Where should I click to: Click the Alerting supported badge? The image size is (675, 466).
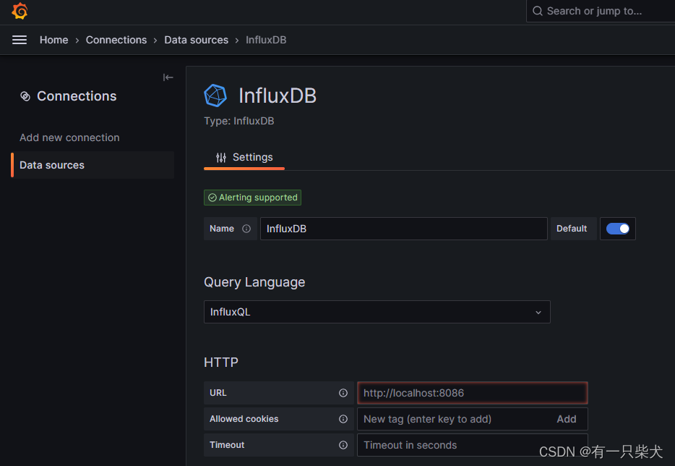(x=252, y=197)
